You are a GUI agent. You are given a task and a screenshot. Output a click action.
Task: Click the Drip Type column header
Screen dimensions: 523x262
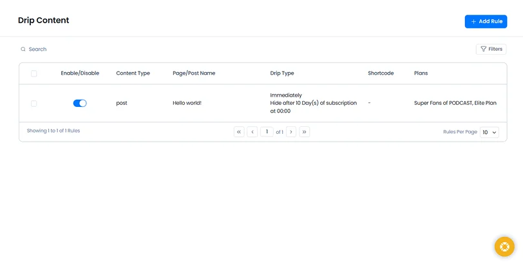tap(282, 73)
